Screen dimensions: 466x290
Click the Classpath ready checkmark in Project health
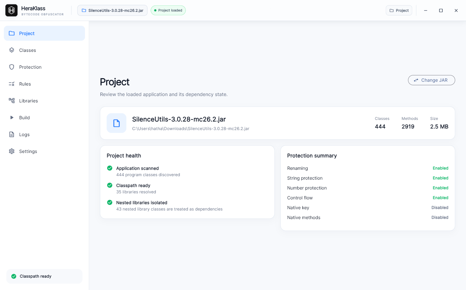110,185
